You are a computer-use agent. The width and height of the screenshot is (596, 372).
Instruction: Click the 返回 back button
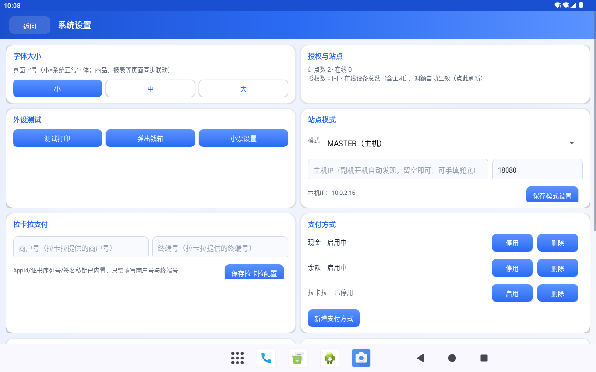pos(30,25)
